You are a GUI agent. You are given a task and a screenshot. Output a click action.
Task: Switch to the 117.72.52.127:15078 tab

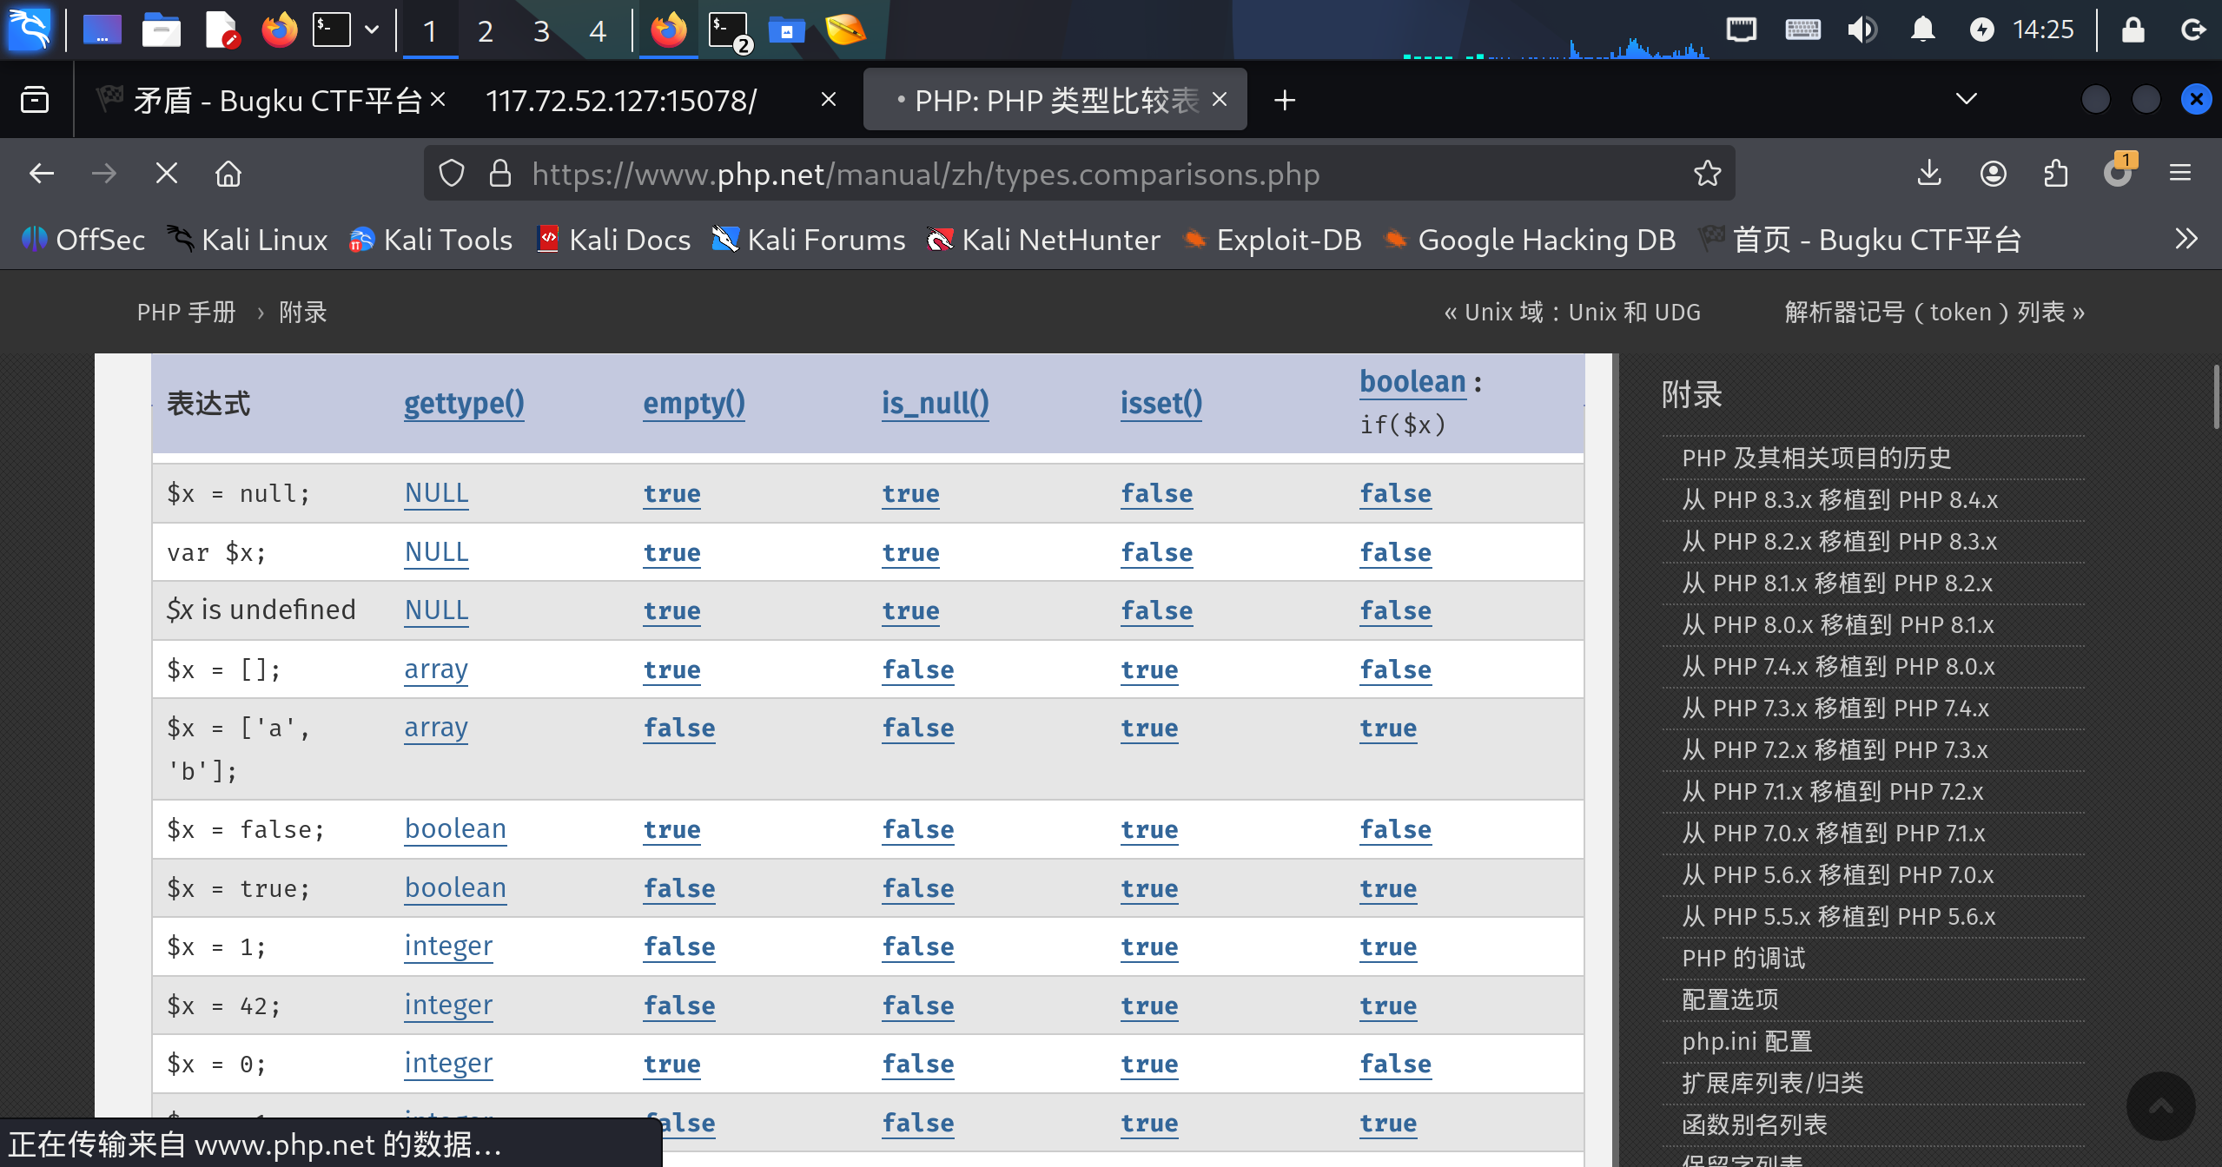[x=621, y=100]
